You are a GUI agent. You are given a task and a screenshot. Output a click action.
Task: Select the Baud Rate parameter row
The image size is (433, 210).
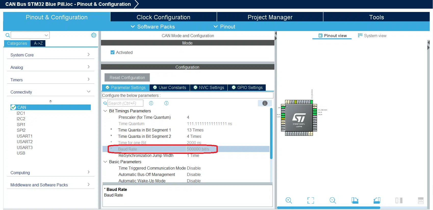186,149
